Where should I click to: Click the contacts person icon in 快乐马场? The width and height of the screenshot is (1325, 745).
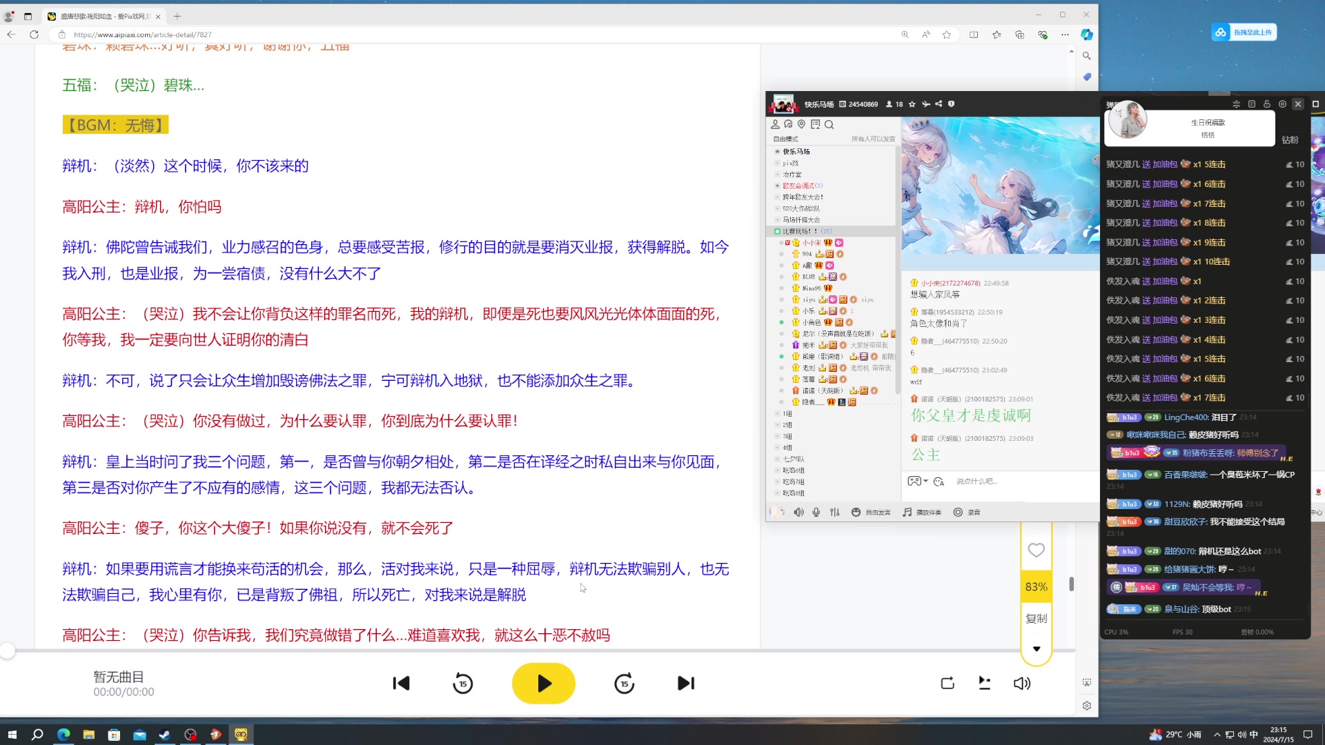(x=776, y=125)
